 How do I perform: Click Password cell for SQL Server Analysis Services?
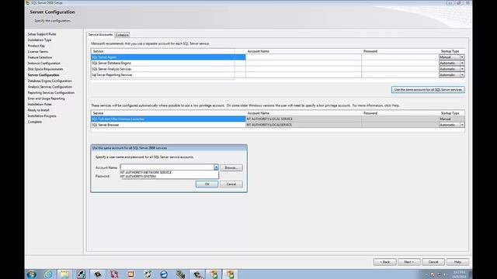[400, 69]
